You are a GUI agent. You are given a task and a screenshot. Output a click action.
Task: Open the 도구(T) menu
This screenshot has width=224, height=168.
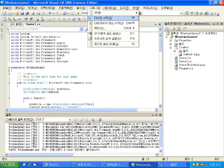(124, 8)
